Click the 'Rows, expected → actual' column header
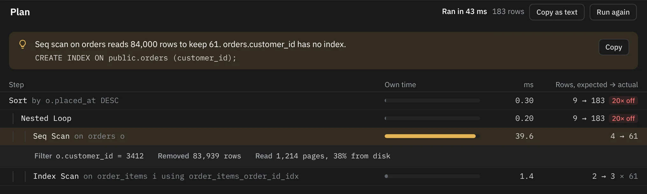This screenshot has width=647, height=194. pyautogui.click(x=597, y=85)
